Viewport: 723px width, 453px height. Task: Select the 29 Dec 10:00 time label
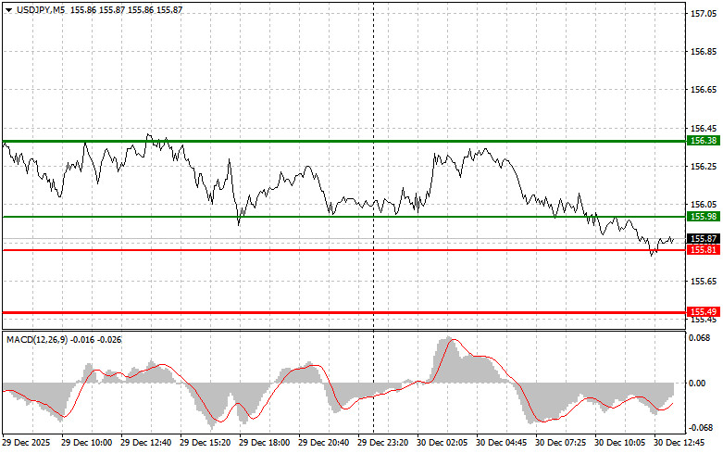(87, 443)
